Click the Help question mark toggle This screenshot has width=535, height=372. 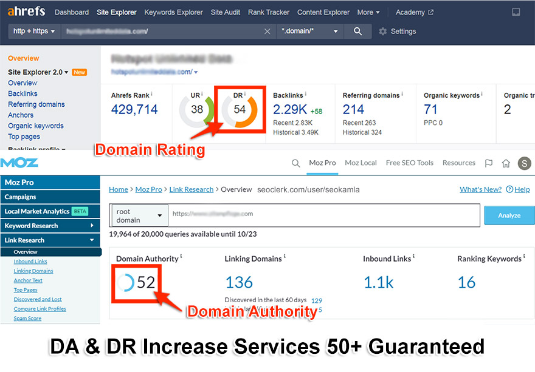[x=509, y=189]
